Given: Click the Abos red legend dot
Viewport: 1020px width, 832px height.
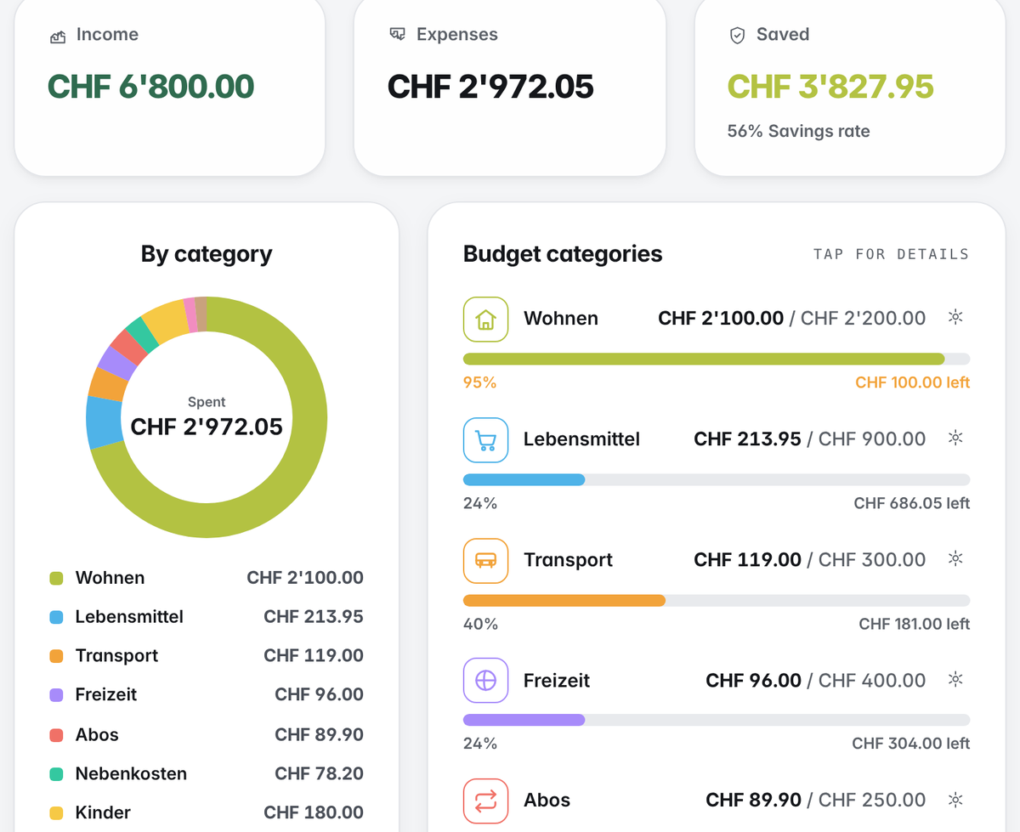Looking at the screenshot, I should (56, 735).
